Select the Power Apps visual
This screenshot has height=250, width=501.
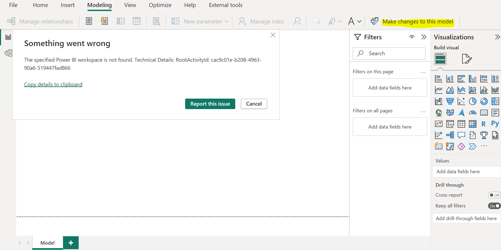point(461,147)
